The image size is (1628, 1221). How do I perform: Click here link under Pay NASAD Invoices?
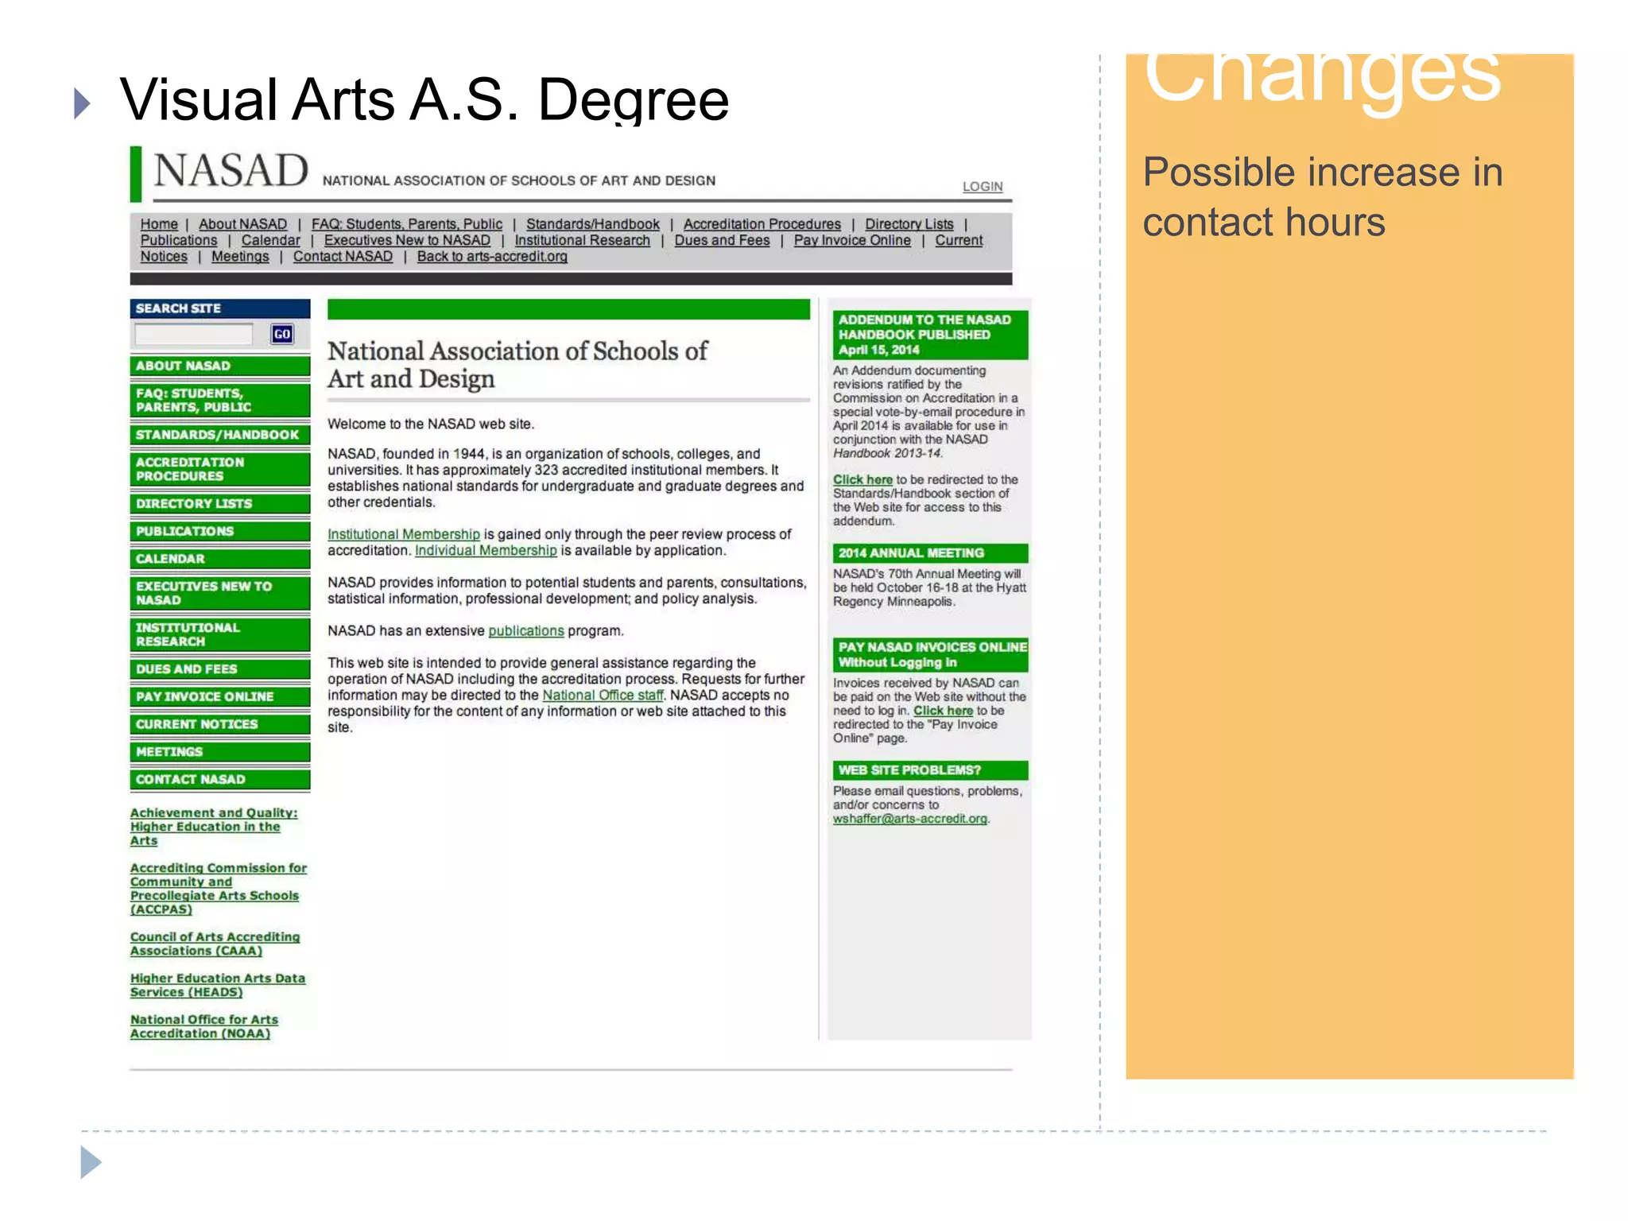pos(943,711)
